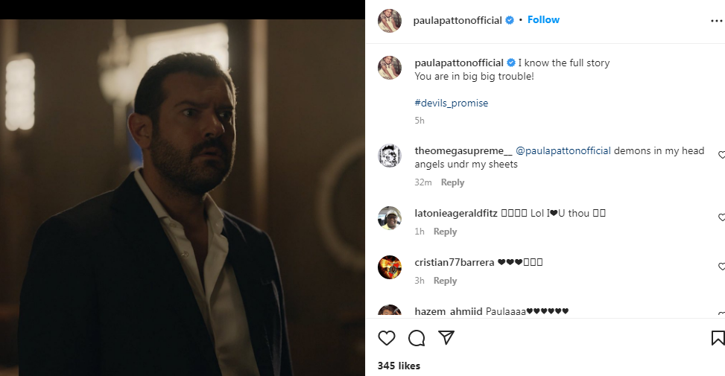The height and width of the screenshot is (376, 725).
Task: Open hazem_ahmiid username link
Action: [x=449, y=311]
